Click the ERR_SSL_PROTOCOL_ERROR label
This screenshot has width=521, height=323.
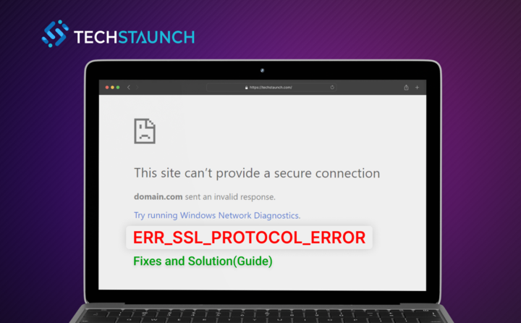(x=249, y=238)
